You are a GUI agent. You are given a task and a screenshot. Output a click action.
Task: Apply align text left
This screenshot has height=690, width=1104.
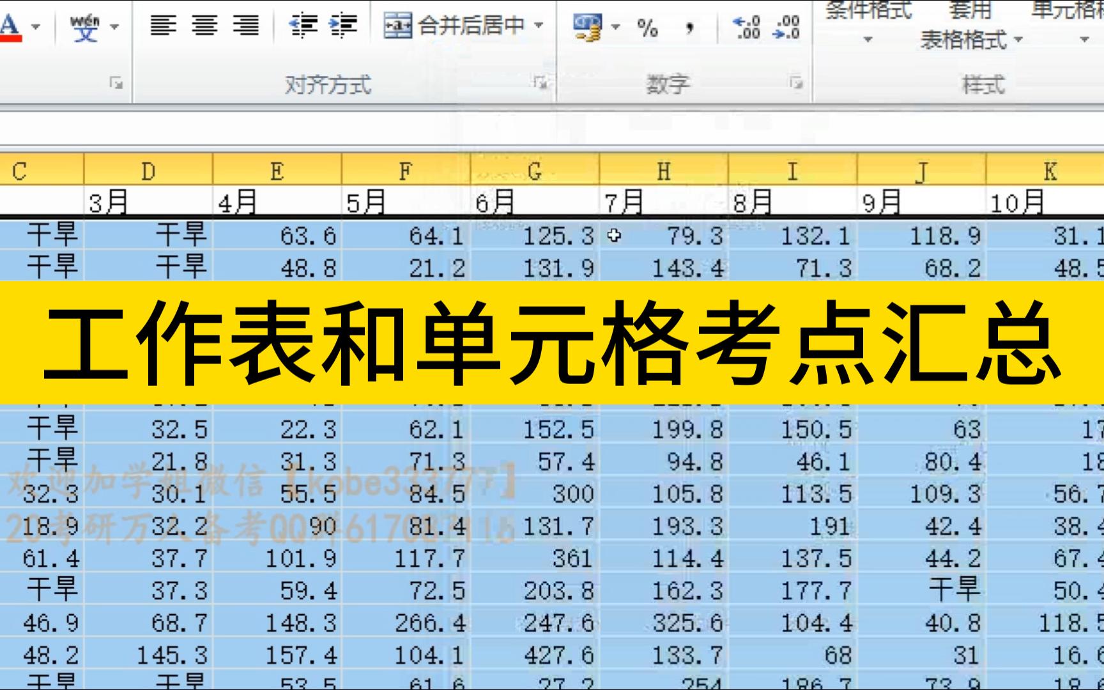tap(164, 26)
